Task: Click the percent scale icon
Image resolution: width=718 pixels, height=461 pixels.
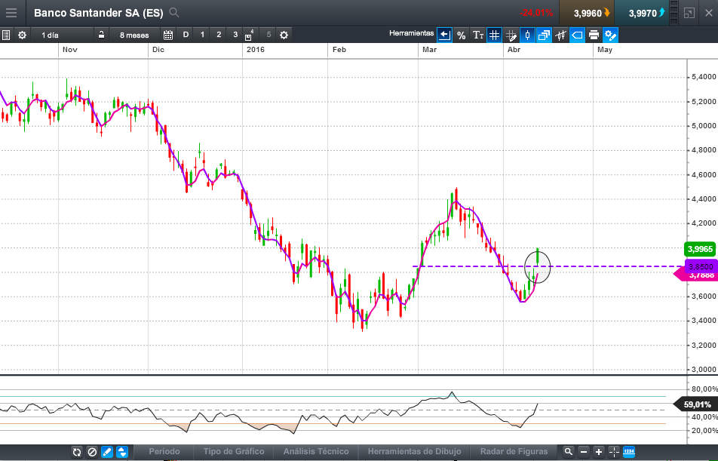Action: 461,35
